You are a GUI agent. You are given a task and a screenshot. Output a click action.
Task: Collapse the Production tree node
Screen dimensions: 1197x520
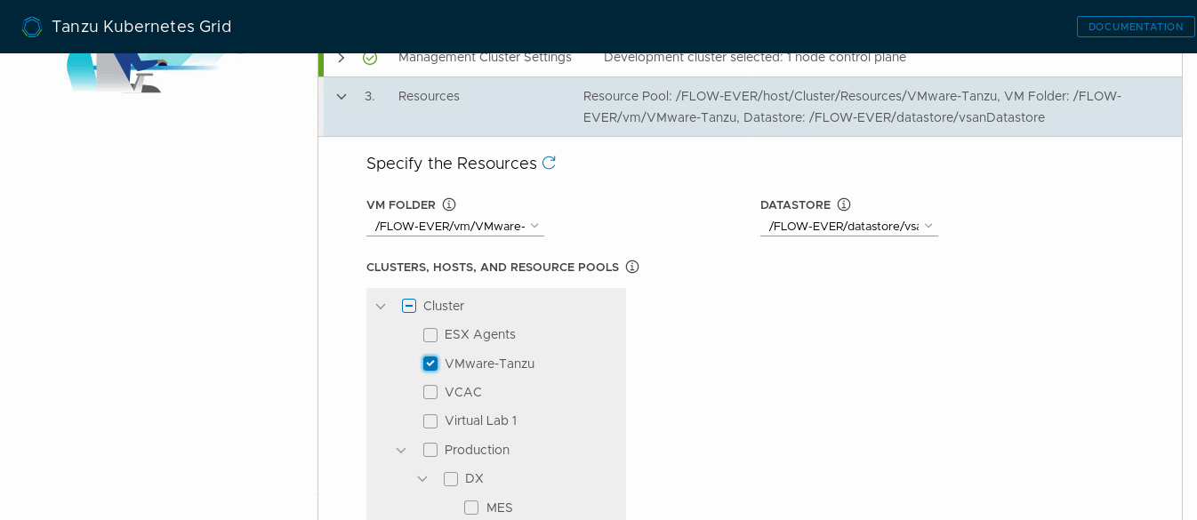tap(401, 451)
